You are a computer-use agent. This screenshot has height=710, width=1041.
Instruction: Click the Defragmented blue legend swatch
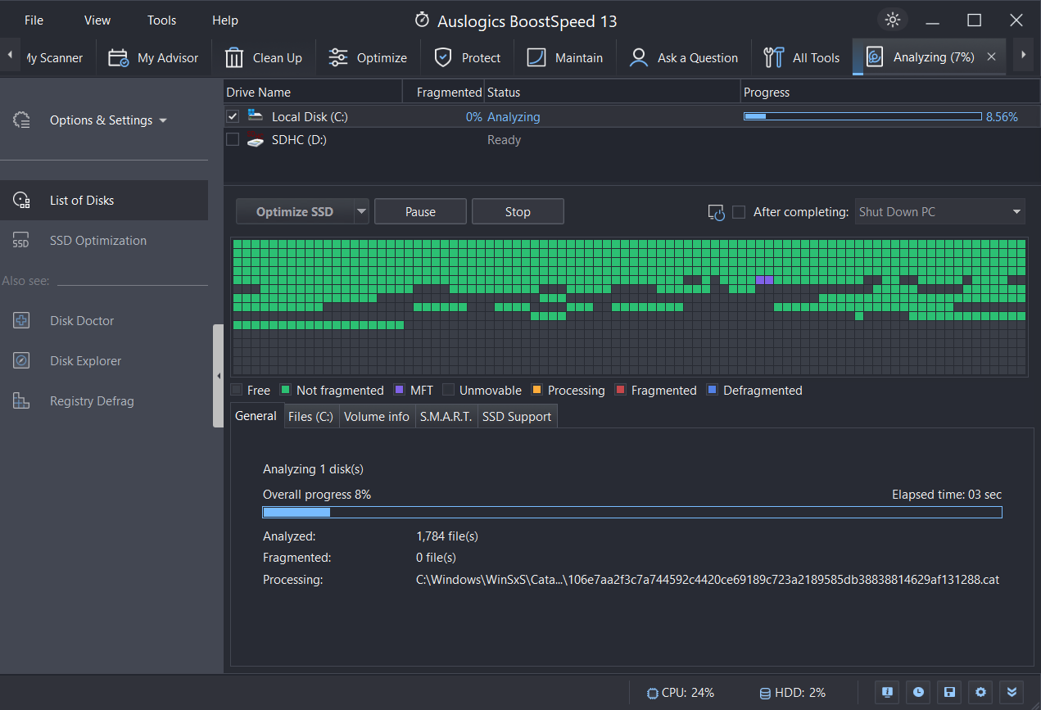click(713, 391)
